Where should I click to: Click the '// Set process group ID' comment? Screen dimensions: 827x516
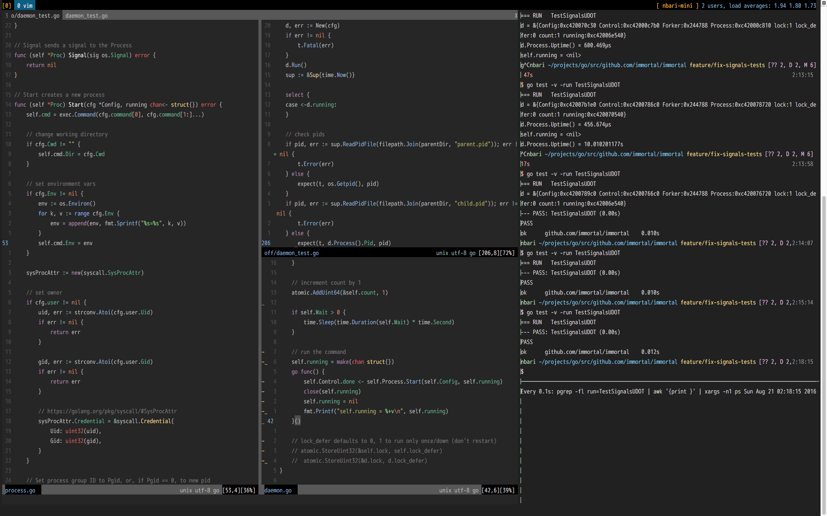coord(118,480)
